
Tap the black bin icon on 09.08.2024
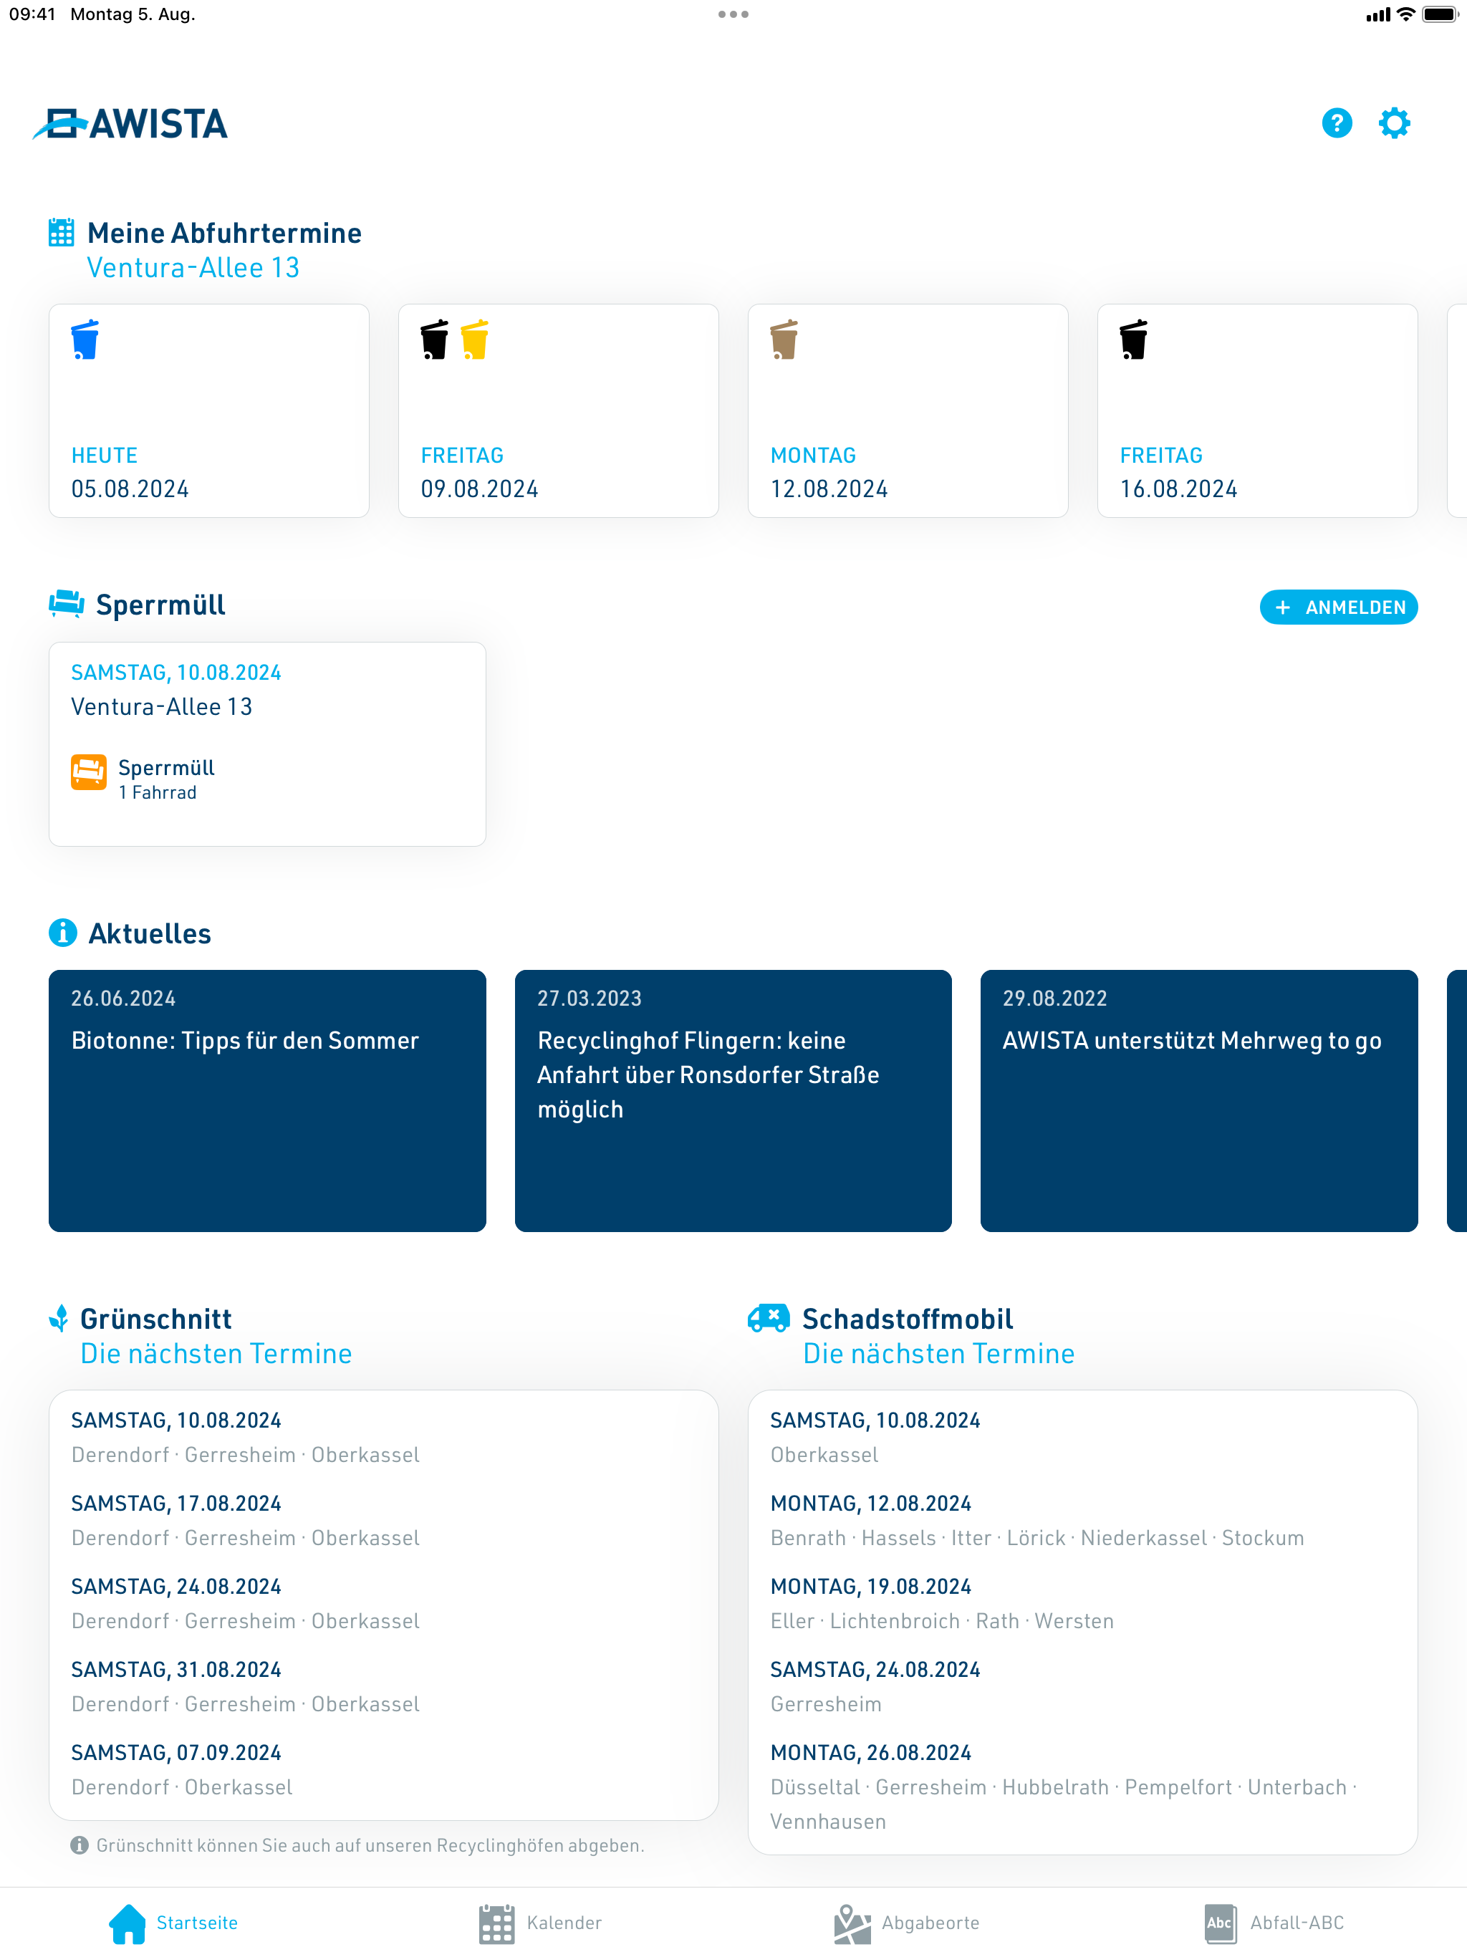point(434,340)
